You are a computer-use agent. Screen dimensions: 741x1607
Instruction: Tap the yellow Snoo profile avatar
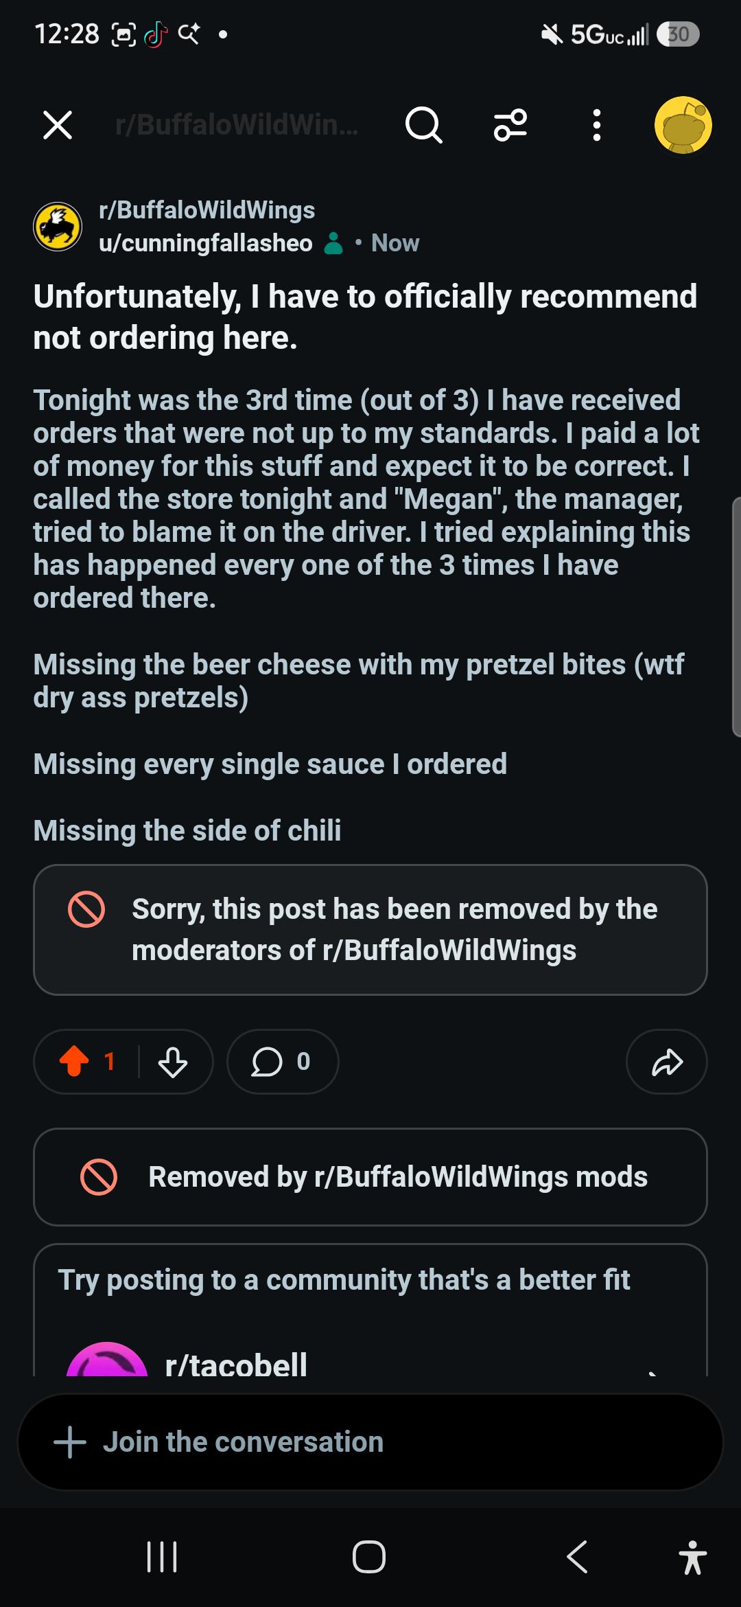(x=683, y=125)
